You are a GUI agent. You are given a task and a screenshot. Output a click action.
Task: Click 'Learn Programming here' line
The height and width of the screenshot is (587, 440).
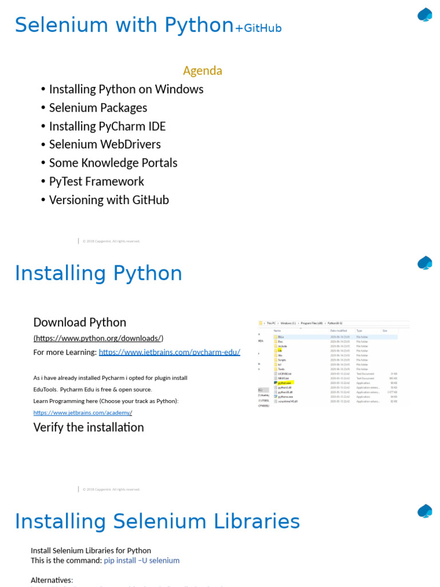pyautogui.click(x=106, y=401)
